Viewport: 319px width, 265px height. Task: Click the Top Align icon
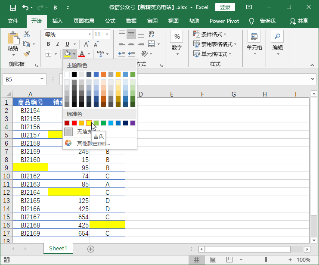click(122, 34)
